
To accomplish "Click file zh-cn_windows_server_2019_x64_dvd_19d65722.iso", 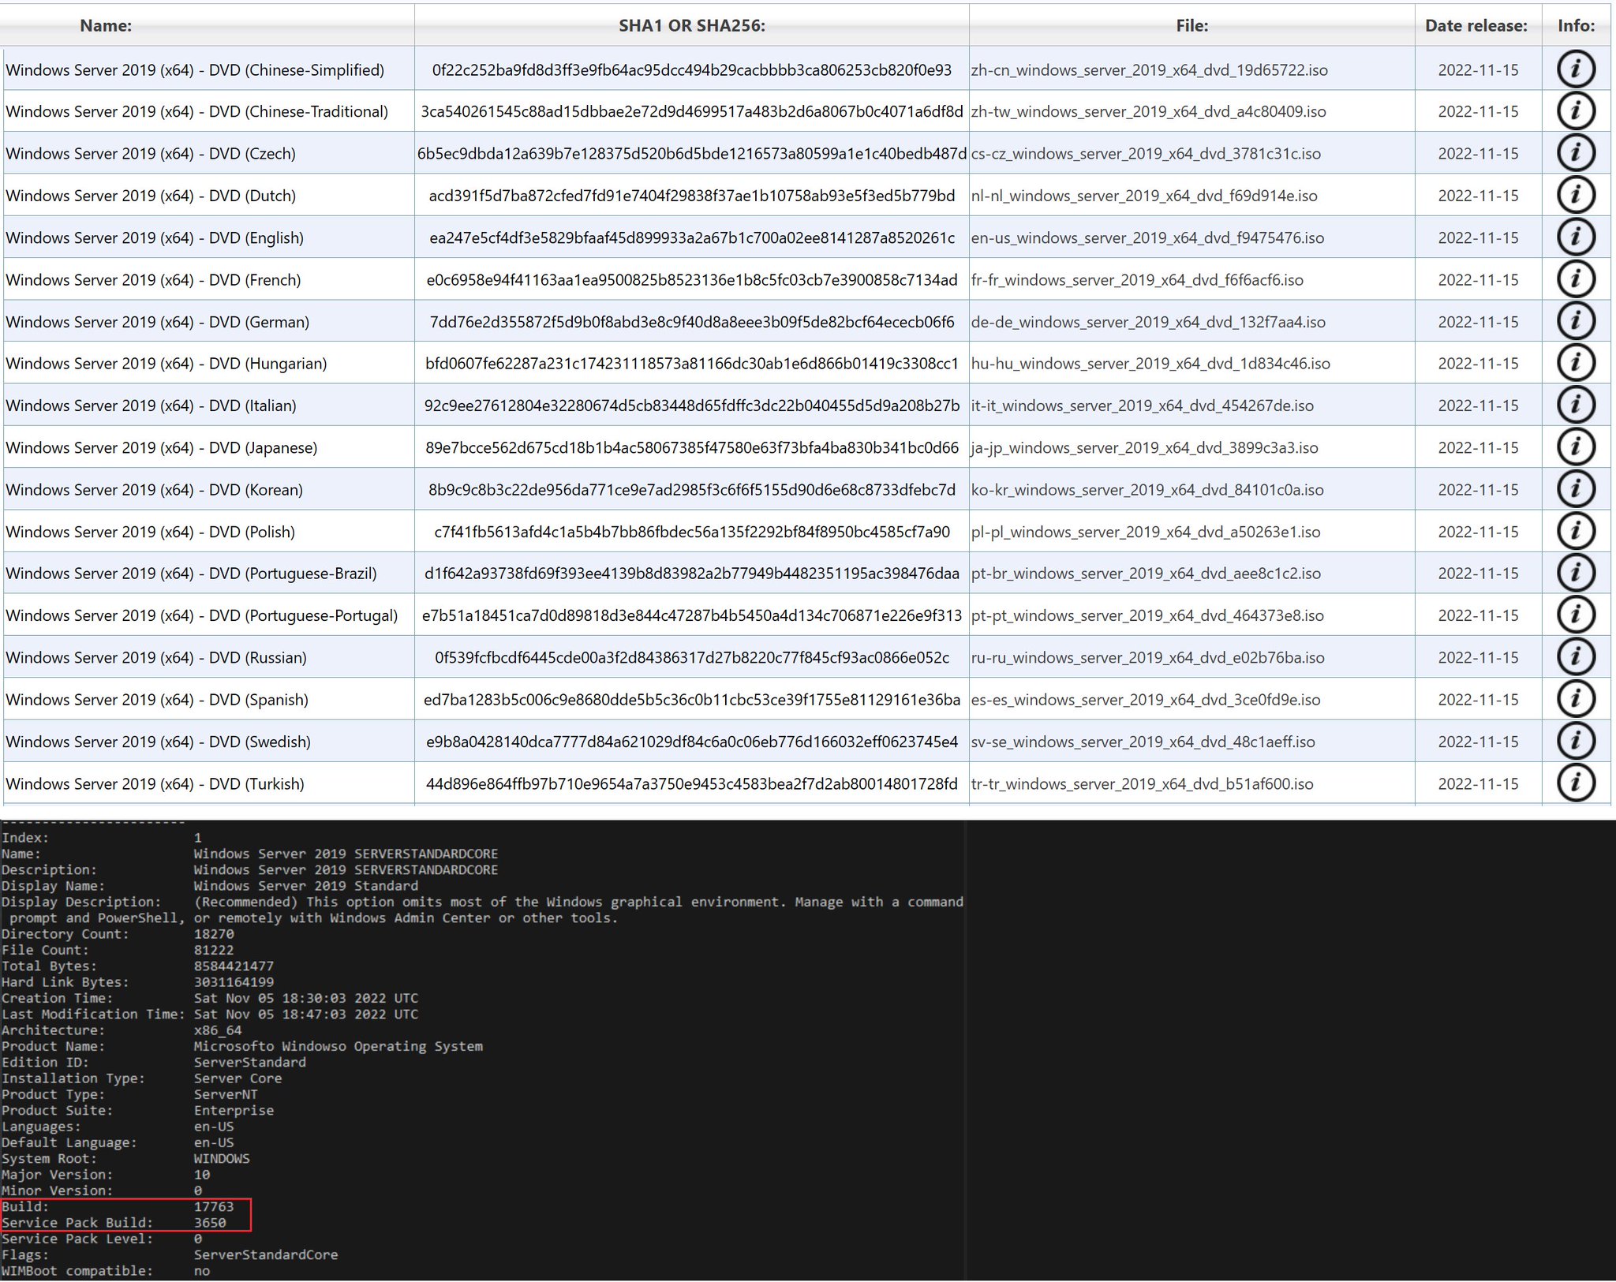I will [x=1149, y=69].
